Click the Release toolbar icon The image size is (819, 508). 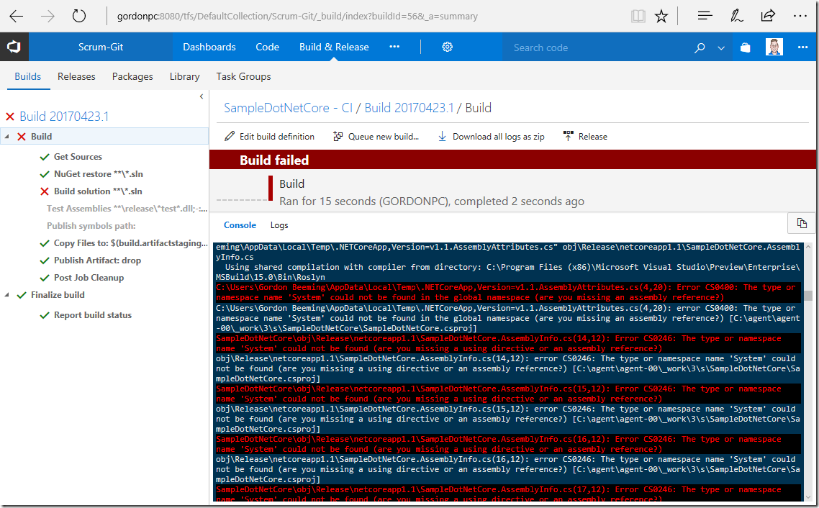pos(569,136)
